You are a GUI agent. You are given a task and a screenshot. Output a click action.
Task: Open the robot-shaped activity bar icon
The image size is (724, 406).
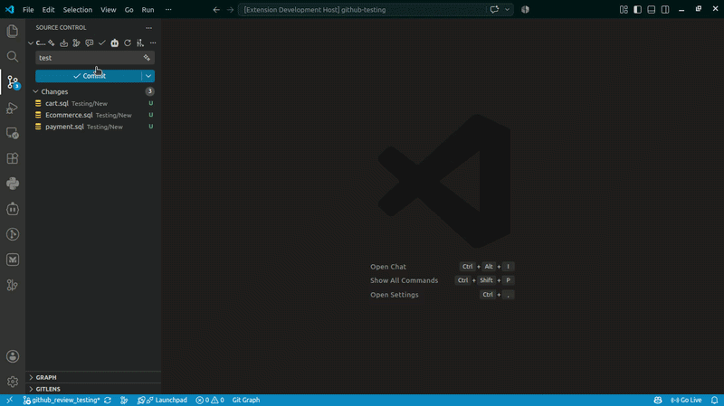pyautogui.click(x=13, y=209)
